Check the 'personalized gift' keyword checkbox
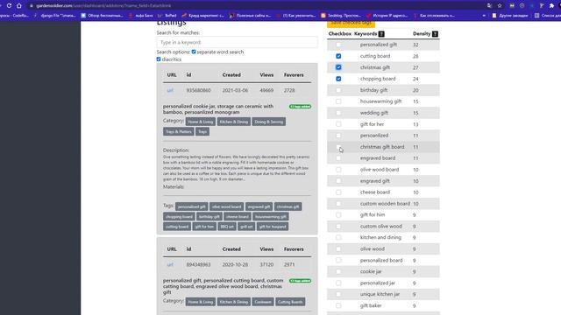This screenshot has height=315, width=561. pyautogui.click(x=338, y=45)
